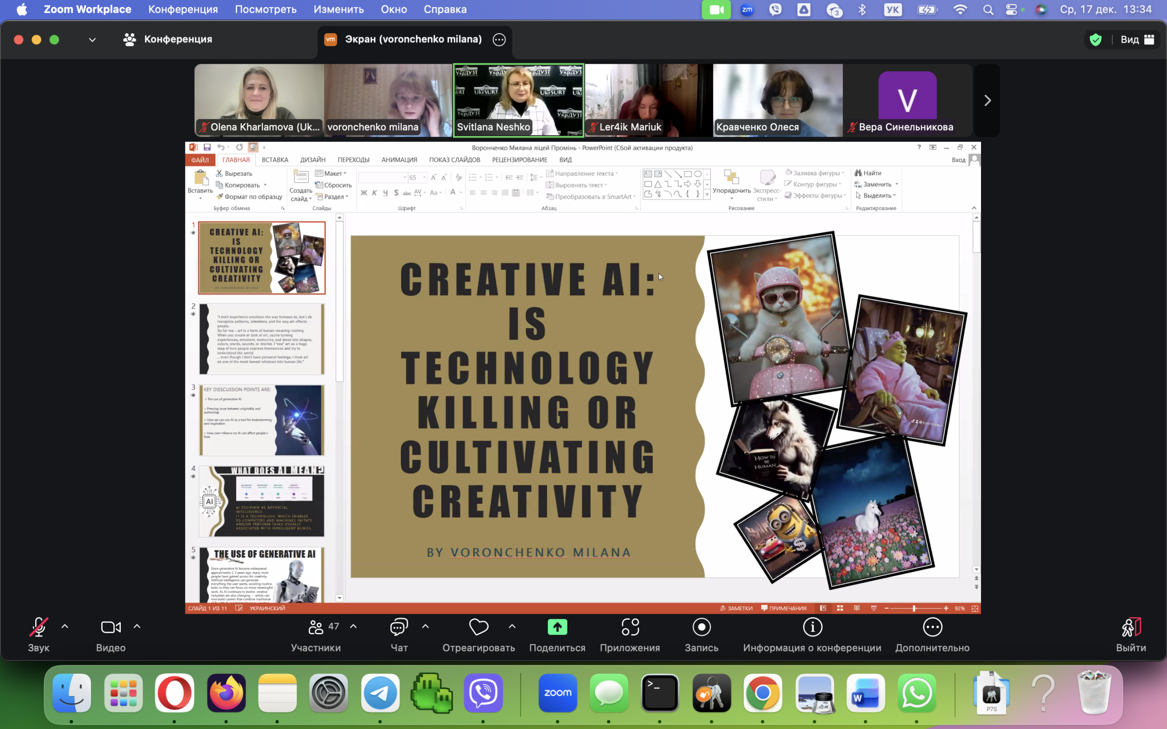The width and height of the screenshot is (1167, 729).
Task: Open Приложения apps panel
Action: click(x=630, y=627)
